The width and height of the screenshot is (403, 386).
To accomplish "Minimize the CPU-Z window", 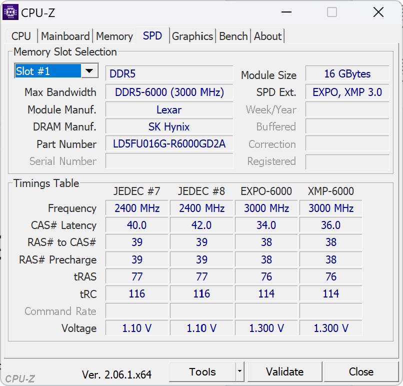I will point(286,12).
